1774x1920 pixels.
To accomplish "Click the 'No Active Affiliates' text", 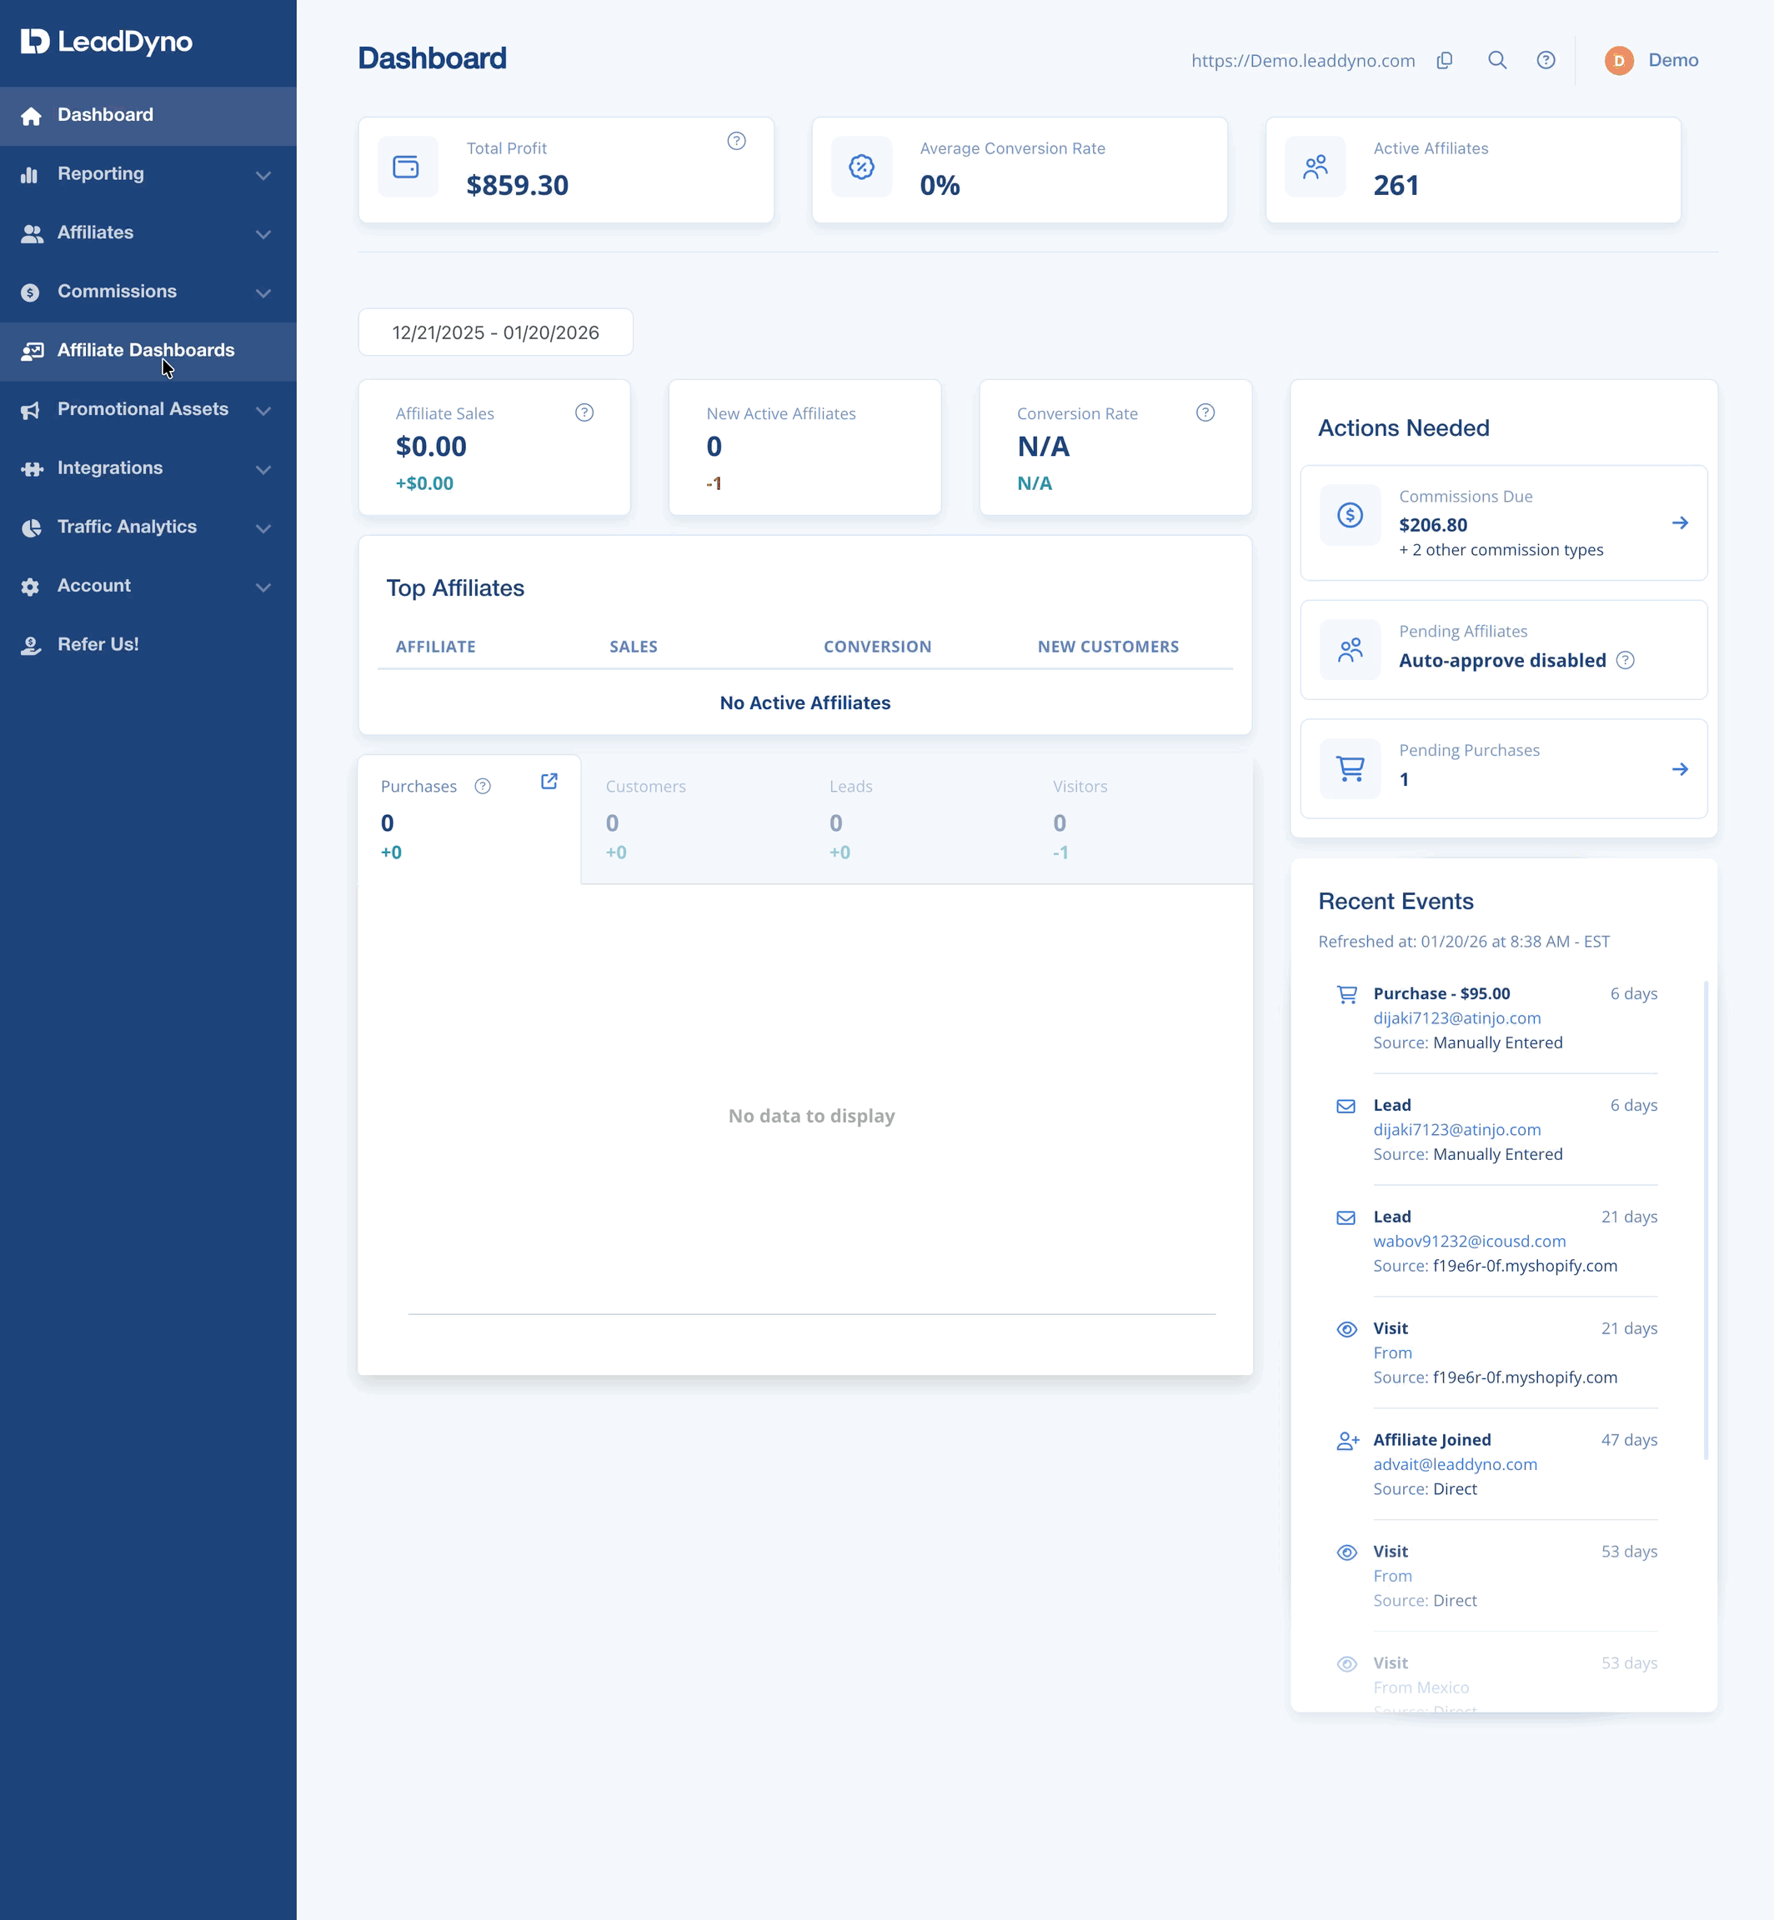I will coord(804,702).
